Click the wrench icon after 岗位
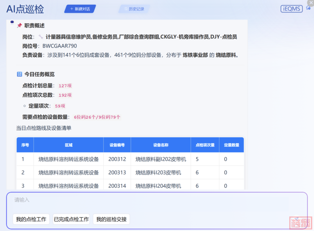Viewport: 314px width, 231px height. tap(41, 37)
